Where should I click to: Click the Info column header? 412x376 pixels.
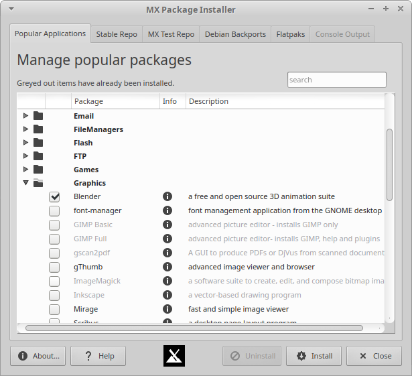[x=173, y=101]
